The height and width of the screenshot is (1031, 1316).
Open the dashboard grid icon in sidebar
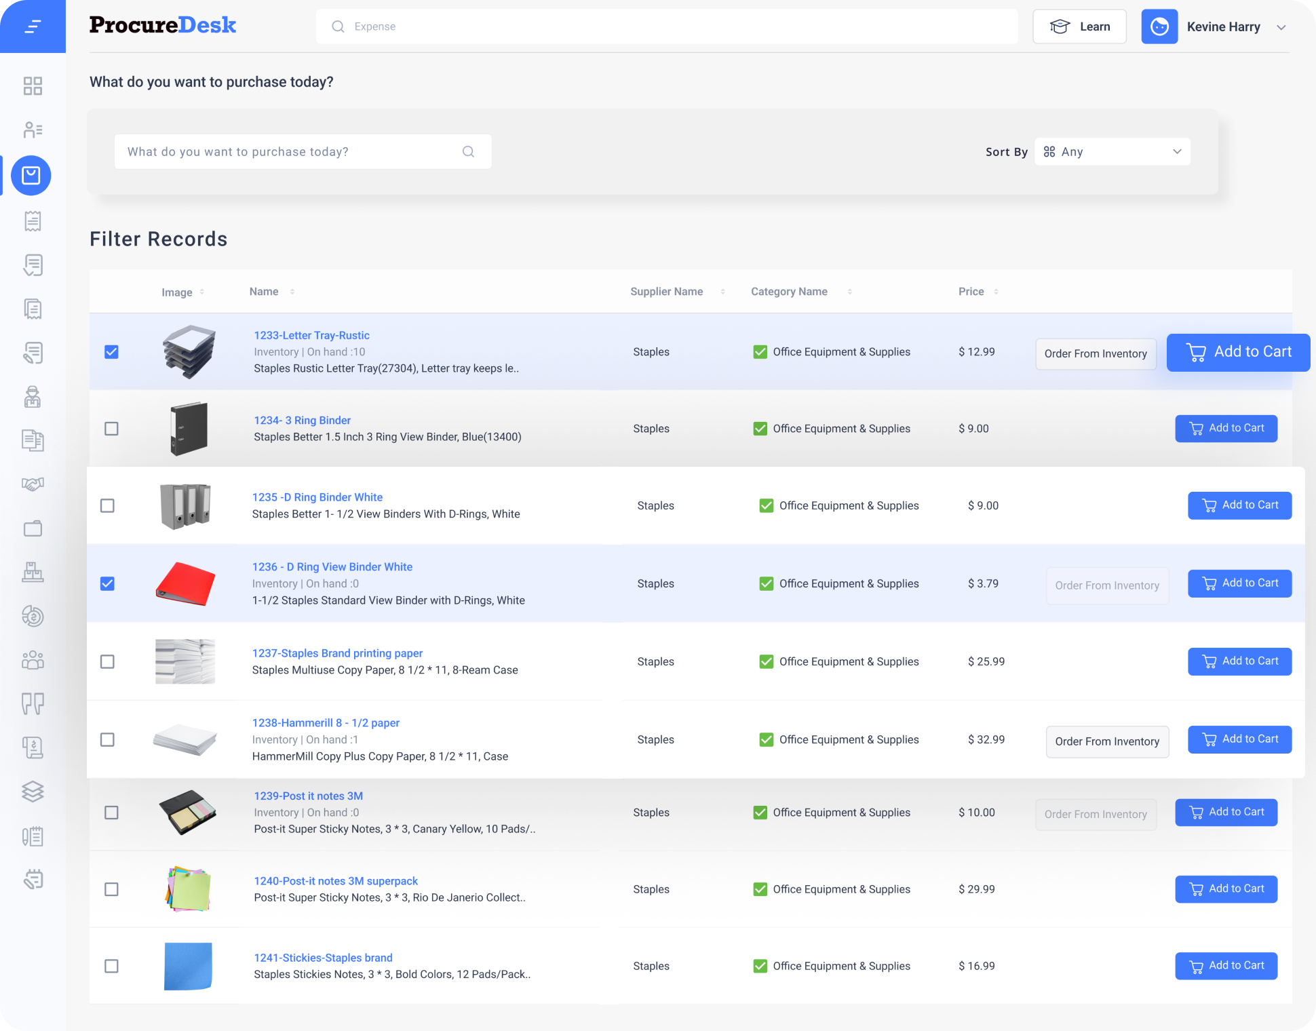tap(33, 86)
